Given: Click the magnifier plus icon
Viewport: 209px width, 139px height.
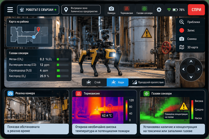Looking at the screenshot, I should [x=181, y=22].
